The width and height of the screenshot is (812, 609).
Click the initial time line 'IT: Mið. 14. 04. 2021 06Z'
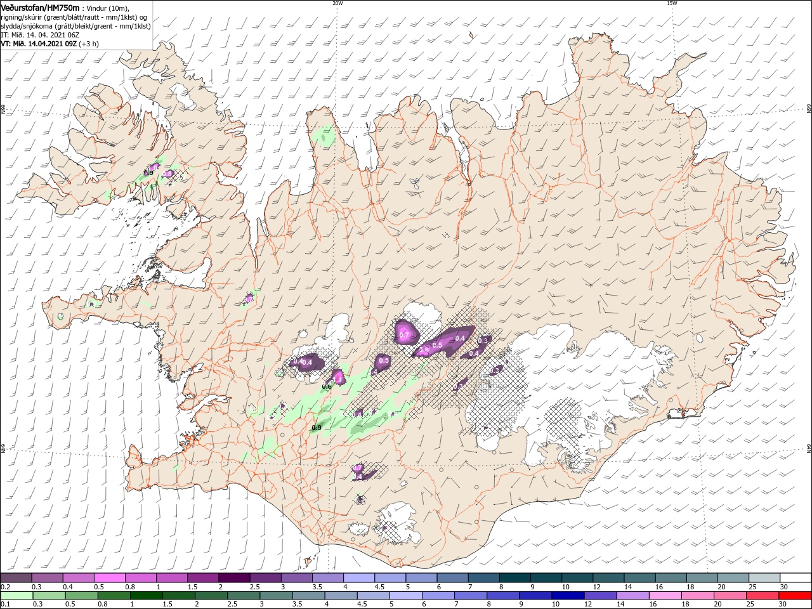40,35
